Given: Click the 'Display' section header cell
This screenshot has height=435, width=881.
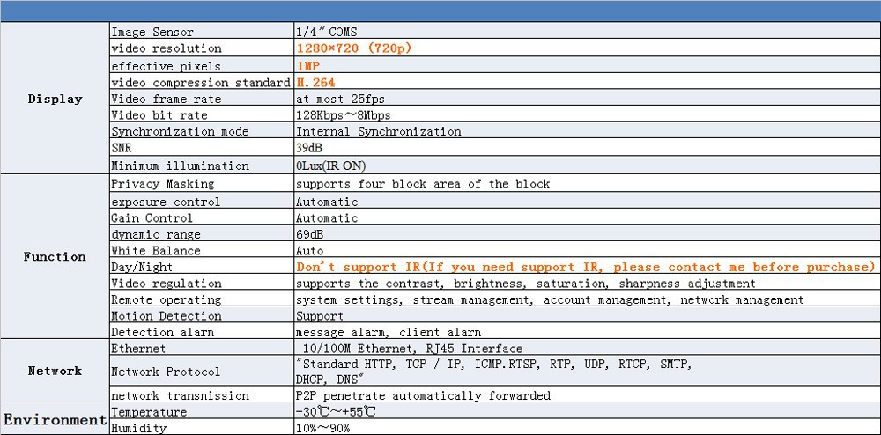Looking at the screenshot, I should [55, 99].
